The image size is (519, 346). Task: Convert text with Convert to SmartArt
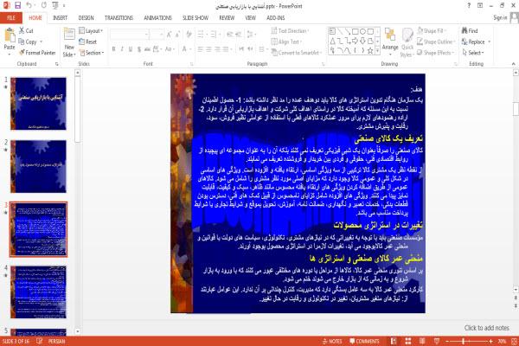(296, 53)
